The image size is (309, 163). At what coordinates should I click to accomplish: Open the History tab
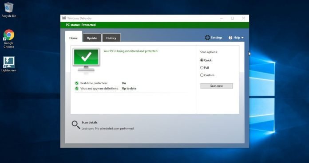click(111, 38)
